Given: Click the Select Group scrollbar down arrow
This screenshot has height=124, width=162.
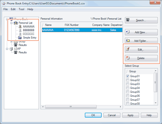Looking at the screenshot, I should point(156,103).
